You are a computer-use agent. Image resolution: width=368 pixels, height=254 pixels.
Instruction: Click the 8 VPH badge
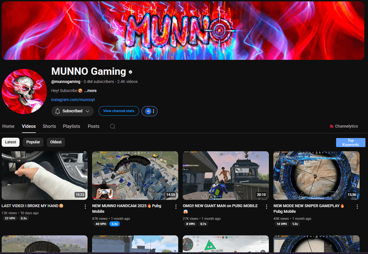point(190,224)
